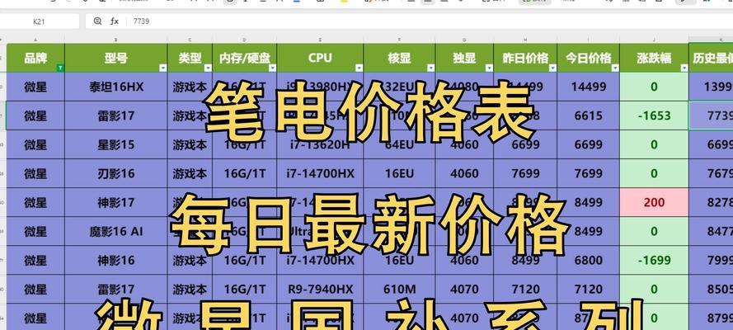Open the 涨跌幅 column filter dropdown

pos(684,68)
